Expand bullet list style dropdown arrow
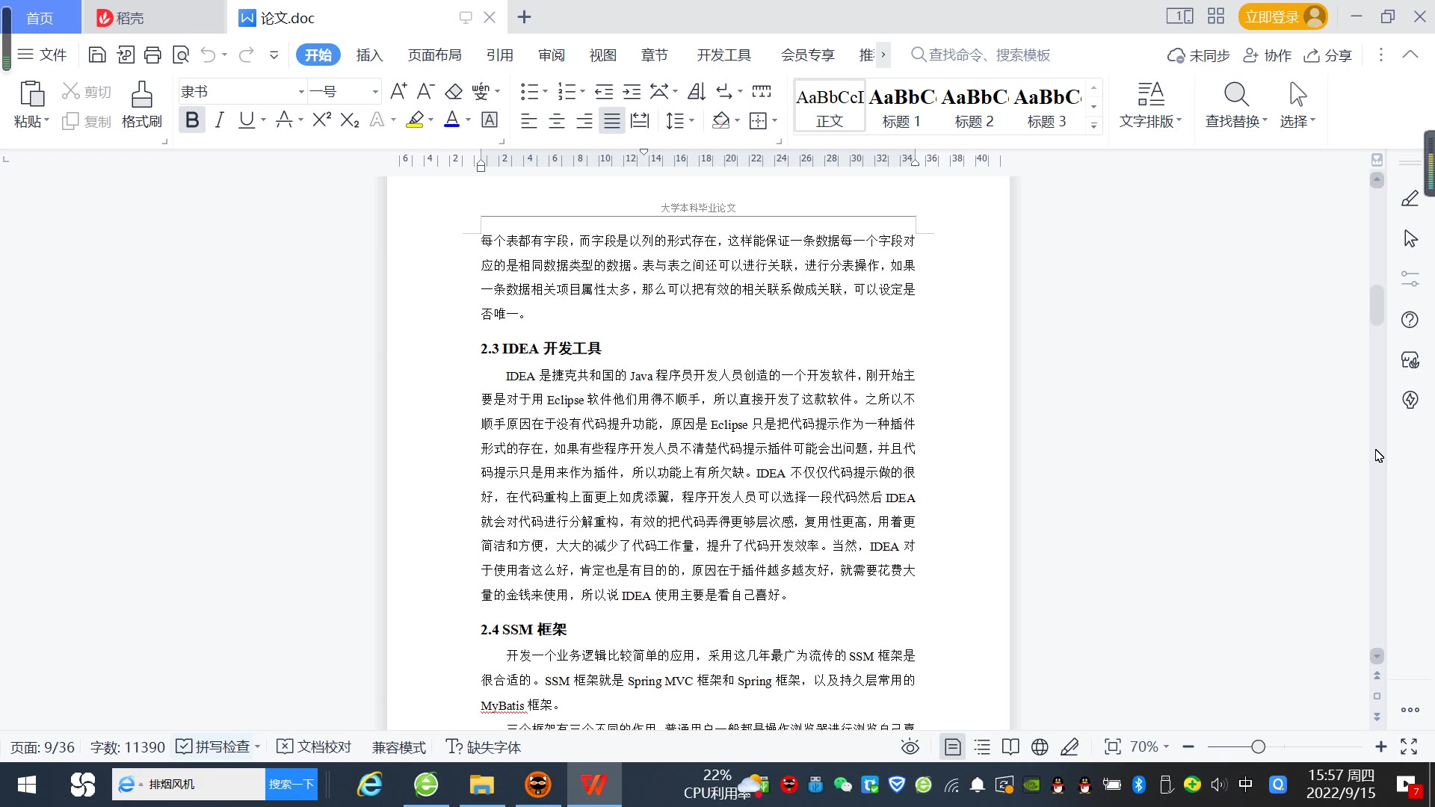Image resolution: width=1435 pixels, height=807 pixels. point(546,92)
